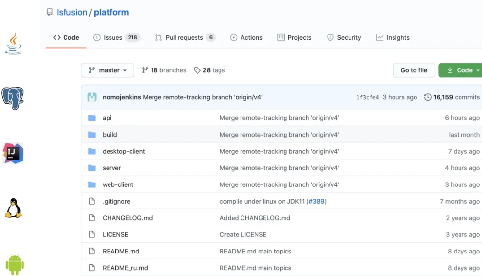
Task: Click the header commit message 'Merge remote-tracking branch'
Action: pos(202,97)
